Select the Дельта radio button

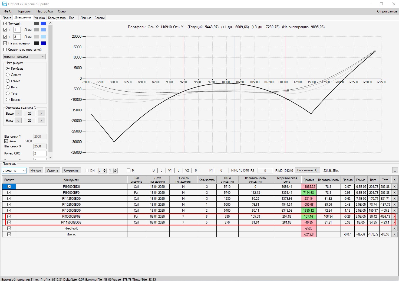[x=8, y=75]
